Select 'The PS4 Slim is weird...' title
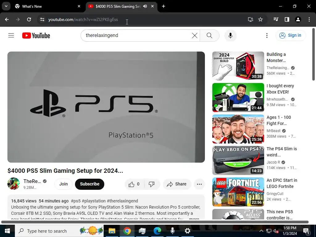 (282, 152)
